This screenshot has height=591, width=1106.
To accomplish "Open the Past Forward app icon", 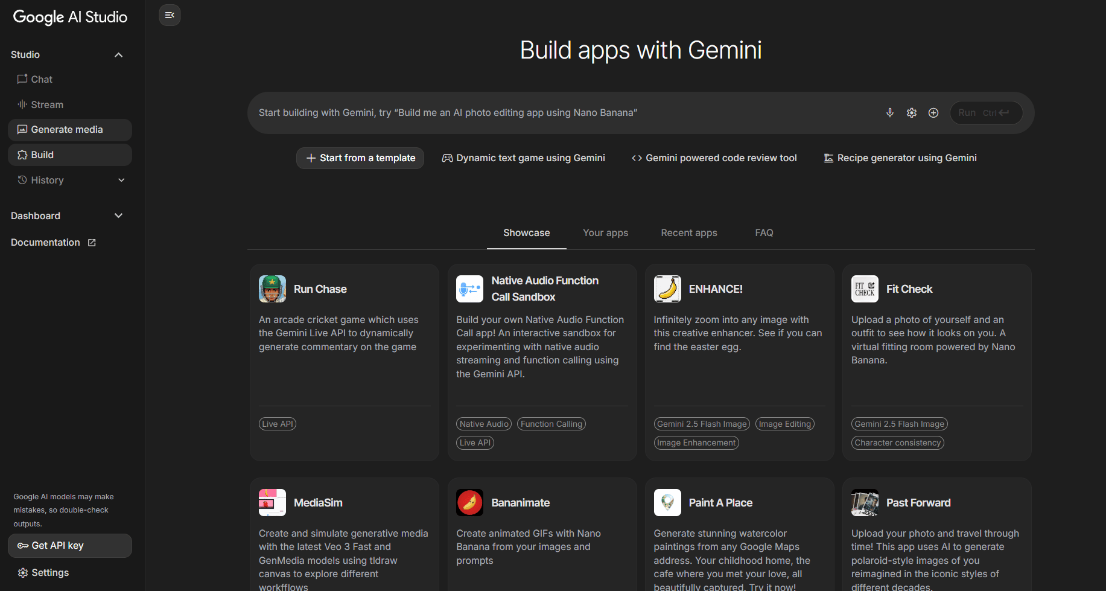I will coord(865,503).
